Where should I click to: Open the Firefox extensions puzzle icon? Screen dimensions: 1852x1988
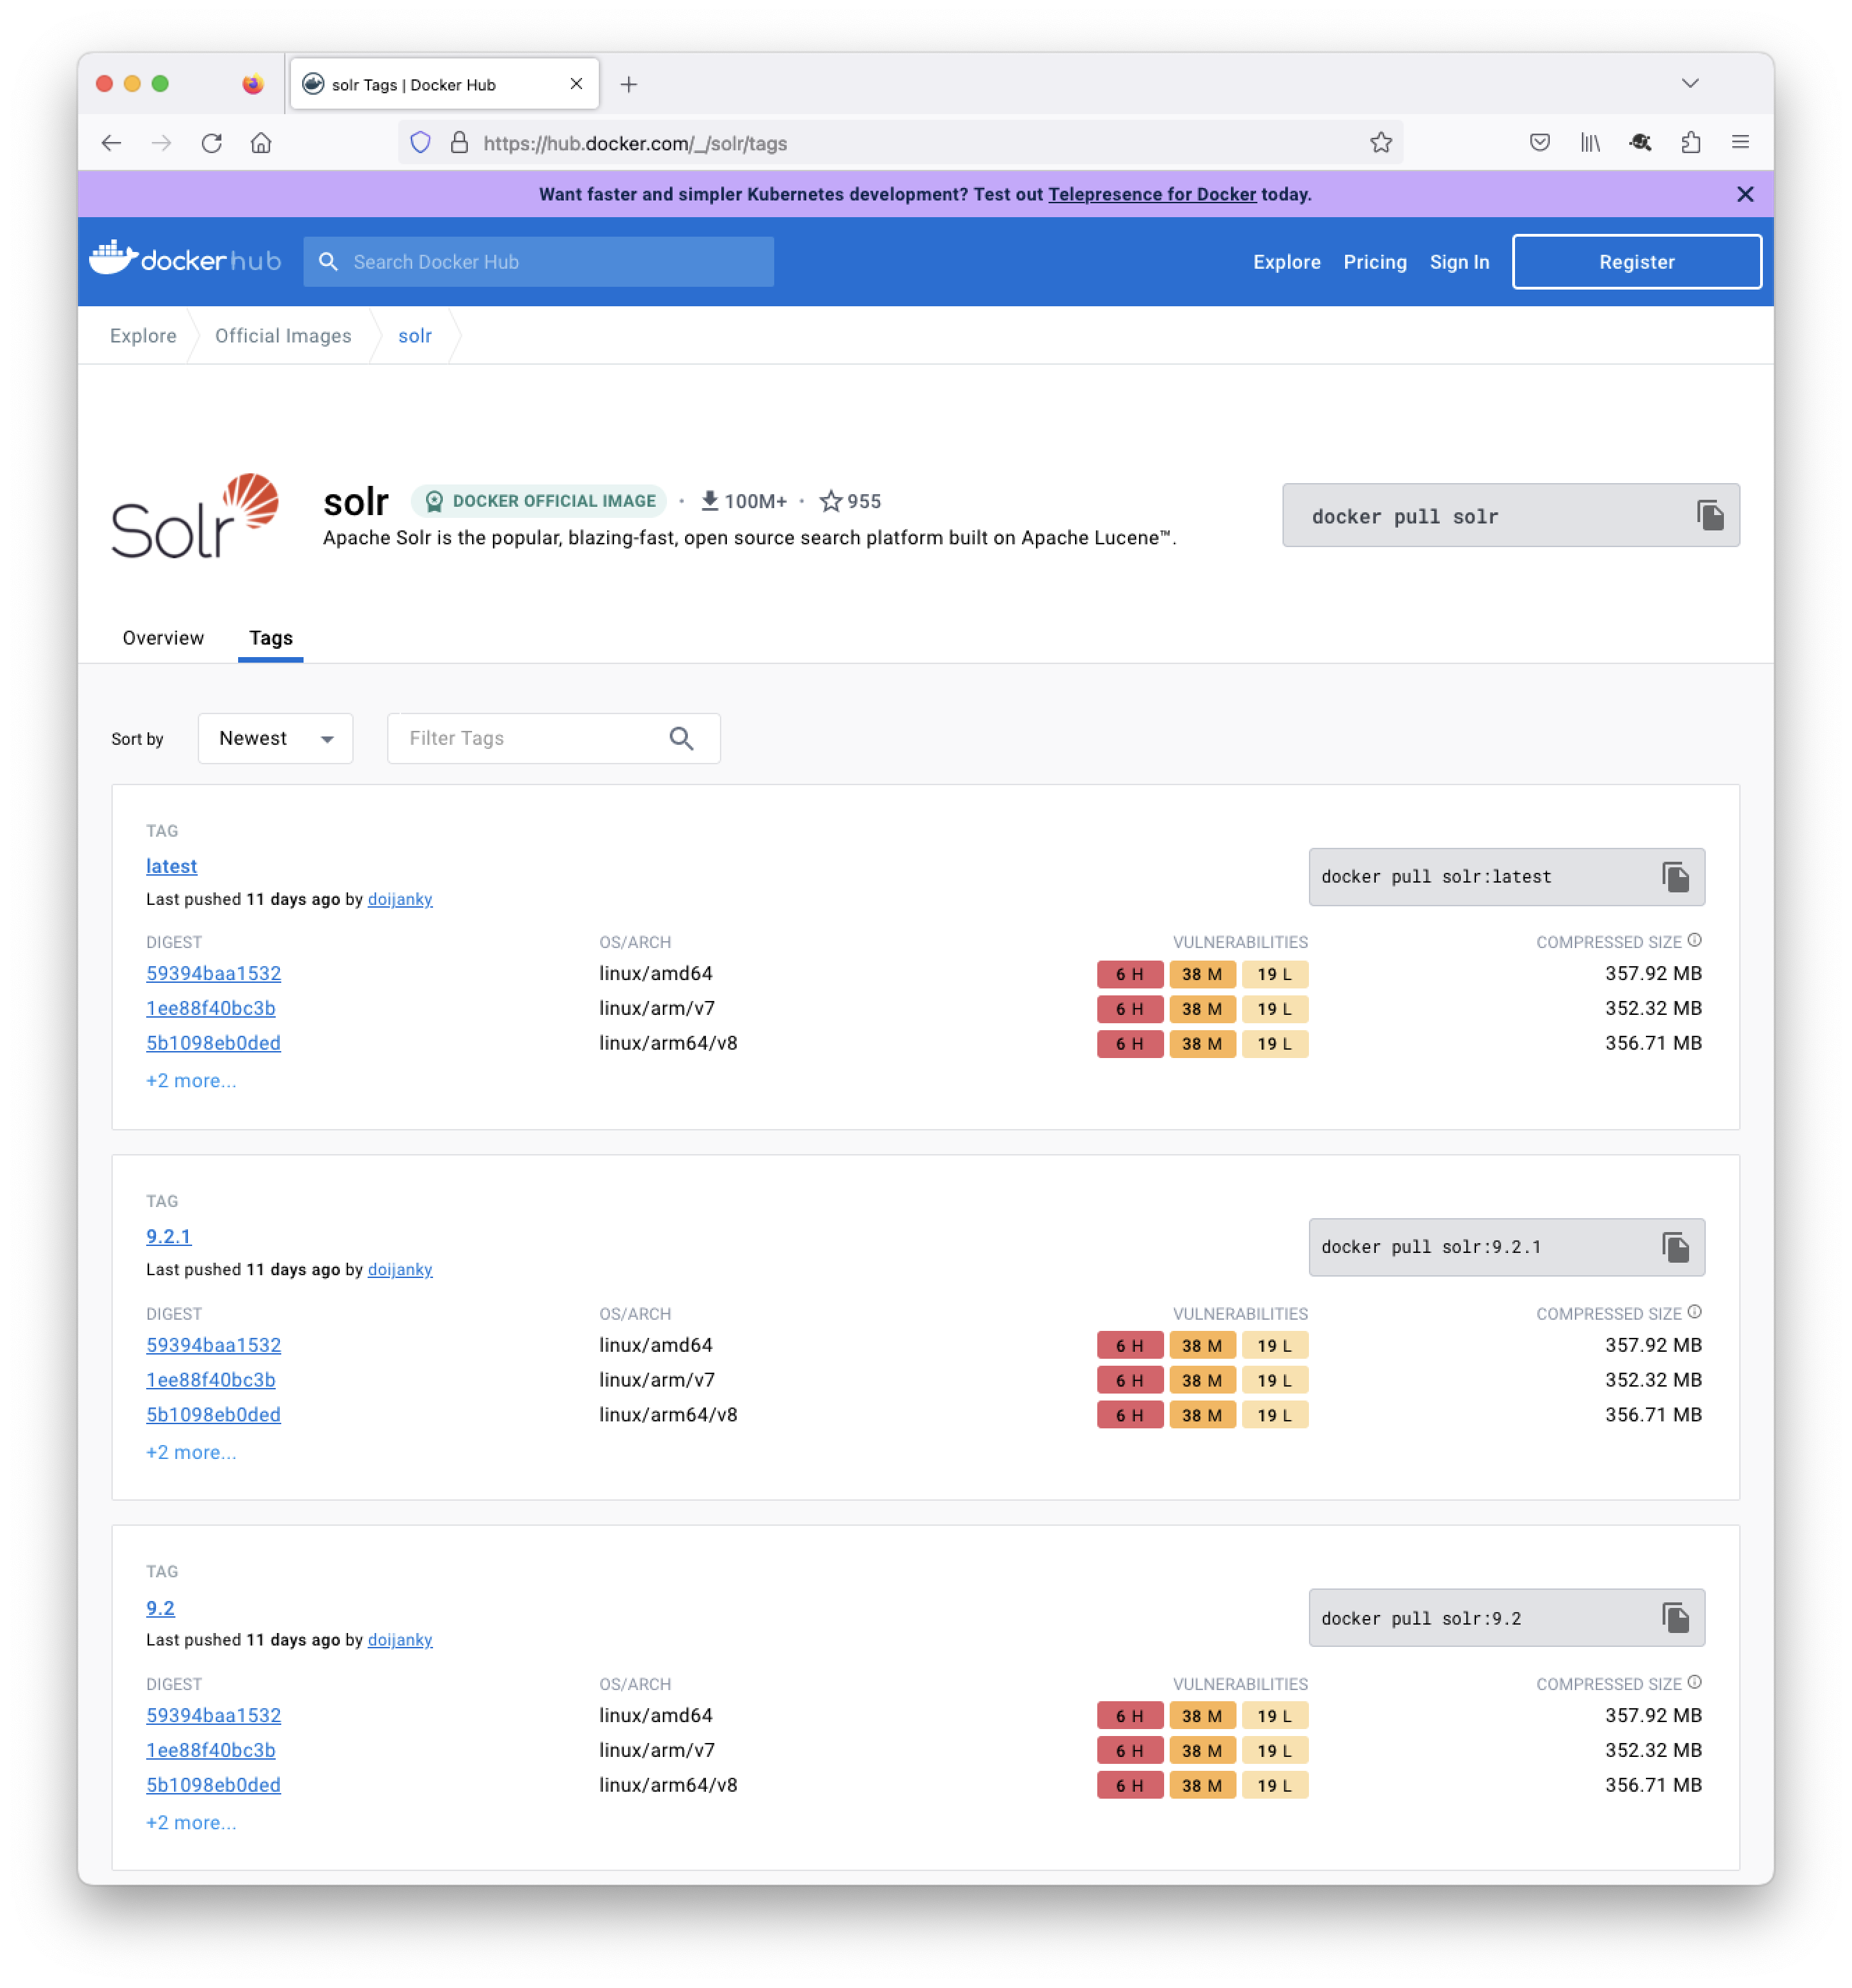click(x=1690, y=143)
